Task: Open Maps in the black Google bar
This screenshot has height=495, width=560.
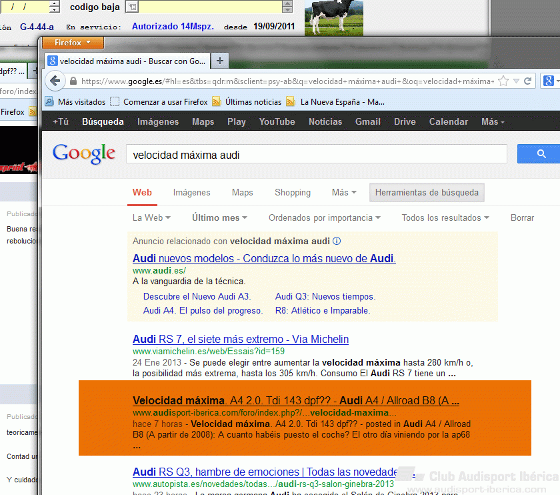Action: (203, 122)
